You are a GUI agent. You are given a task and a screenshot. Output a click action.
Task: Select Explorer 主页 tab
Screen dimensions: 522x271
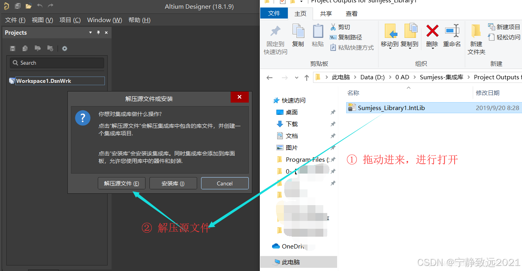[x=300, y=13]
